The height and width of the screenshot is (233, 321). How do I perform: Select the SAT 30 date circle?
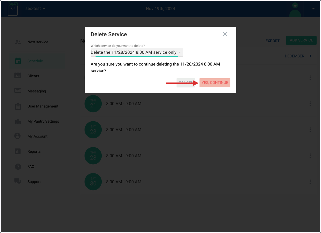point(93,182)
